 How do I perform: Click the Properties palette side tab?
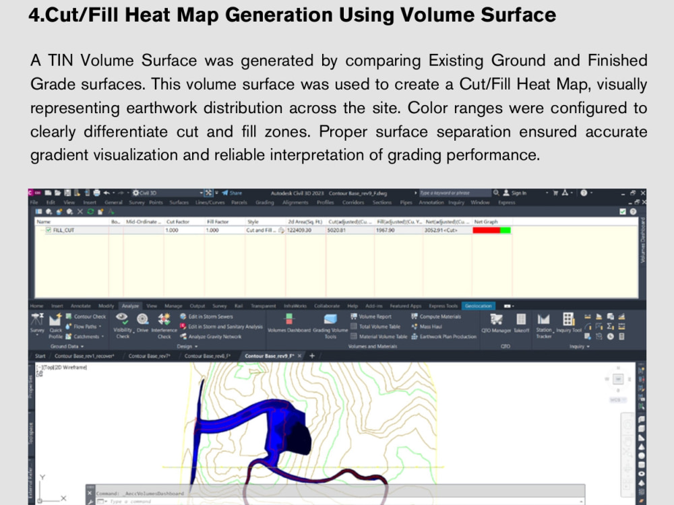31,386
